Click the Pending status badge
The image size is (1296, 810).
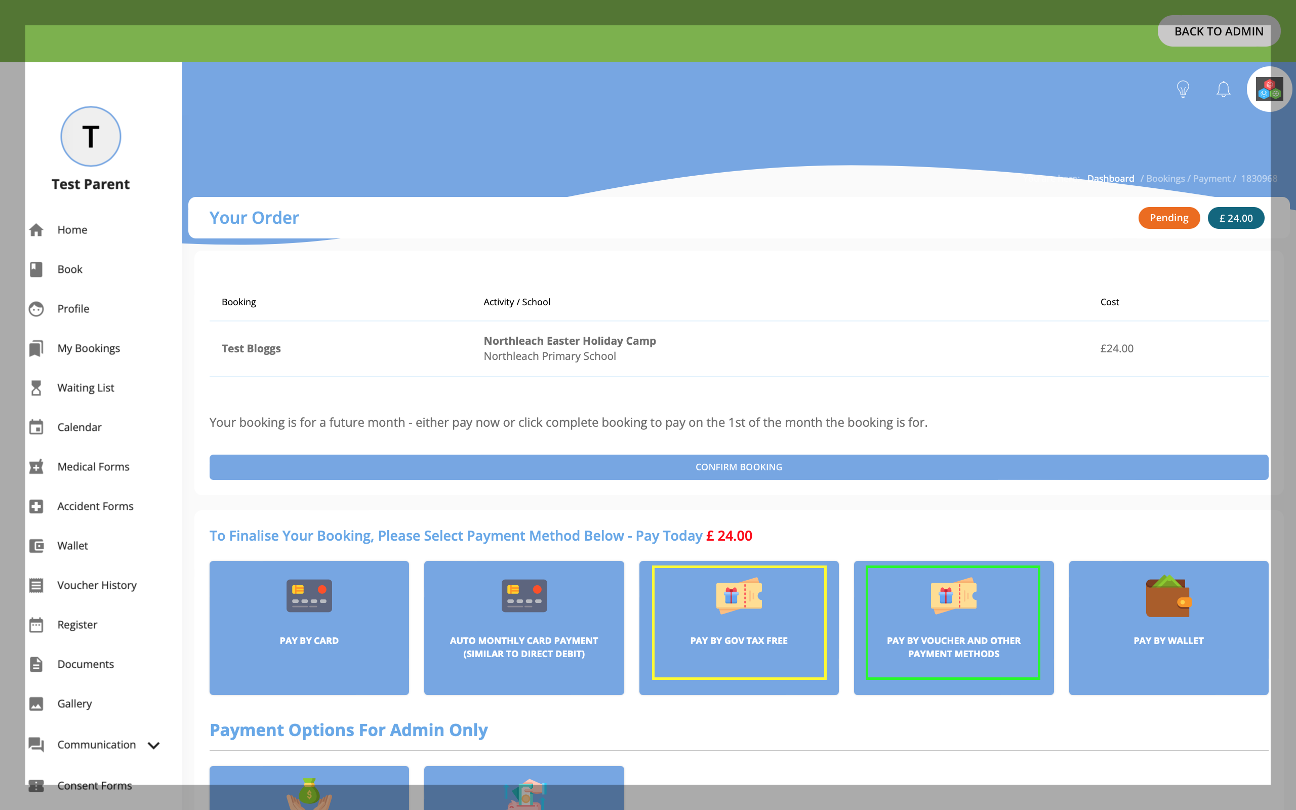tap(1168, 218)
